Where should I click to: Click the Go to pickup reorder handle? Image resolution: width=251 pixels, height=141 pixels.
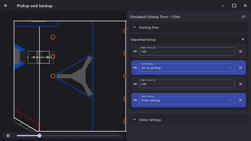coord(135,68)
